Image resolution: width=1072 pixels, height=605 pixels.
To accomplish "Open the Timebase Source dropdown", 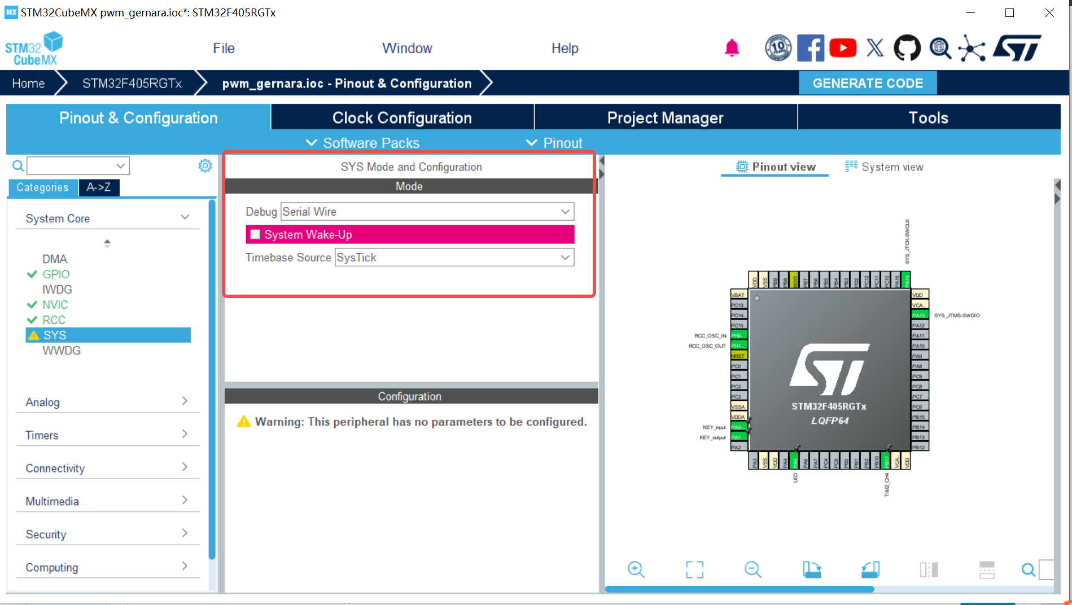I will (565, 257).
